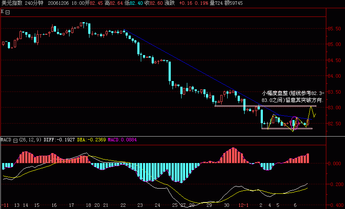Click the open price 82.45
This screenshot has height=209, width=345.
[96, 3]
